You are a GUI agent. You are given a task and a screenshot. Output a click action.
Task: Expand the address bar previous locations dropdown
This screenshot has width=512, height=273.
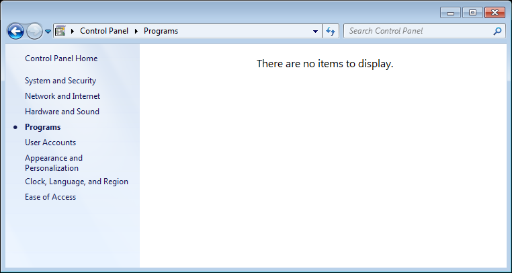click(316, 31)
